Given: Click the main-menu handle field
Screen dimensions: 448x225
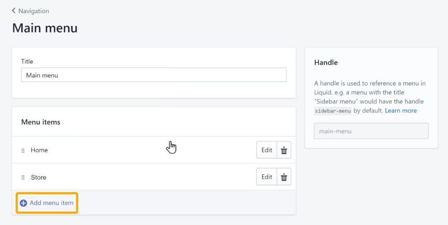Looking at the screenshot, I should 371,131.
